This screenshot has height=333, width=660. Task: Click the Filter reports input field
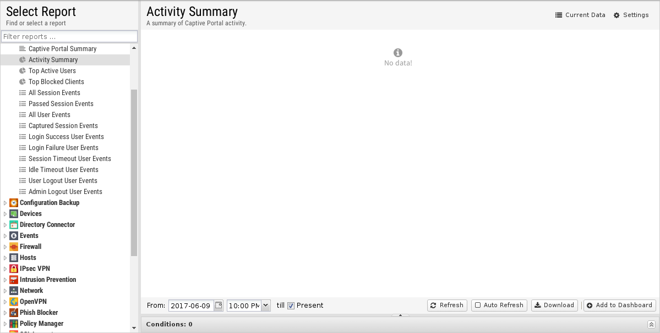pos(69,36)
